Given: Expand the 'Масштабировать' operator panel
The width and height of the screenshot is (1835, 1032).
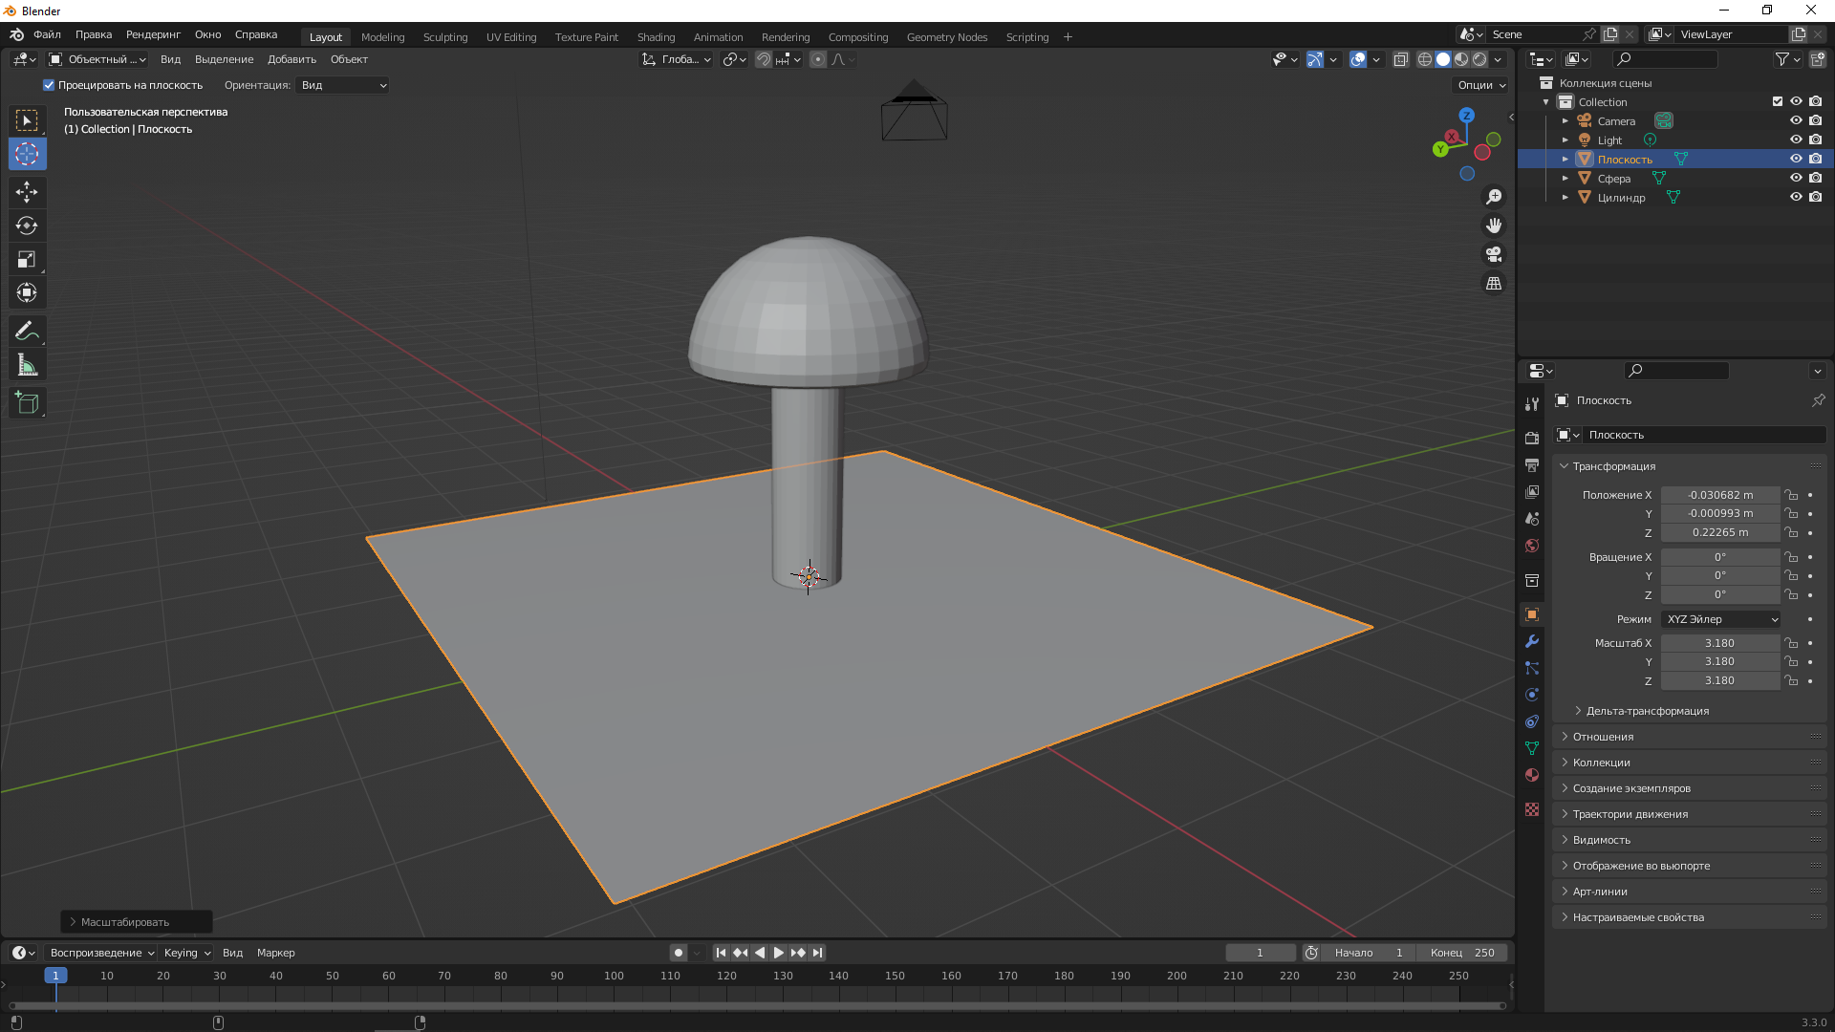Looking at the screenshot, I should coord(137,922).
